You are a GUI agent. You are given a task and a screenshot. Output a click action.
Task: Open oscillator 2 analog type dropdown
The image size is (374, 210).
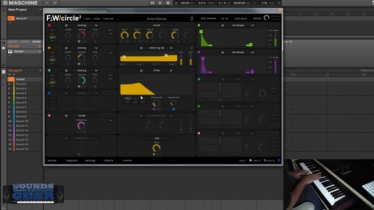(x=96, y=48)
